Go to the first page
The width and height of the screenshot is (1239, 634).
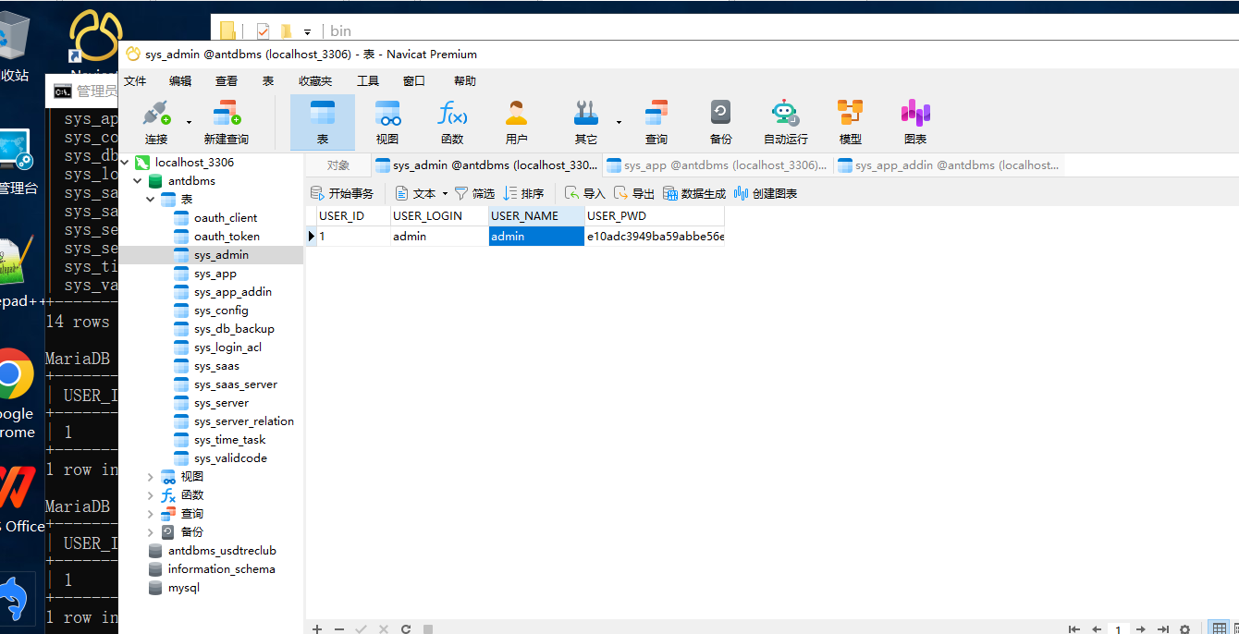[x=1073, y=629]
